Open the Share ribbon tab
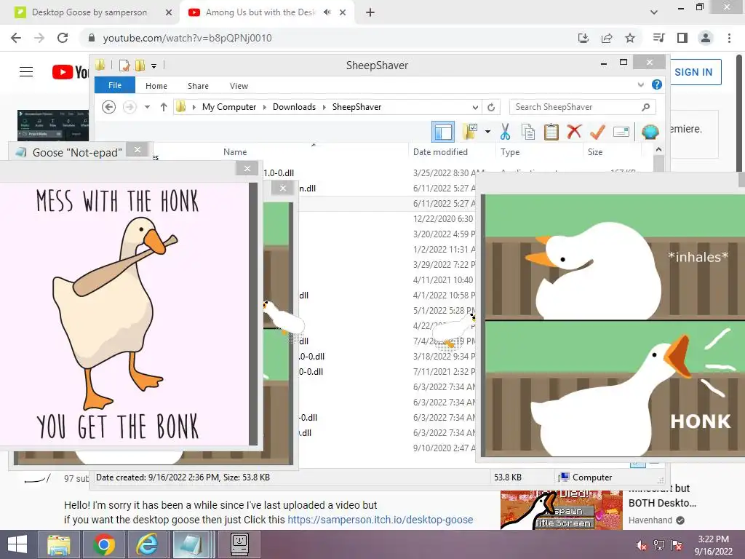745x559 pixels. point(198,86)
